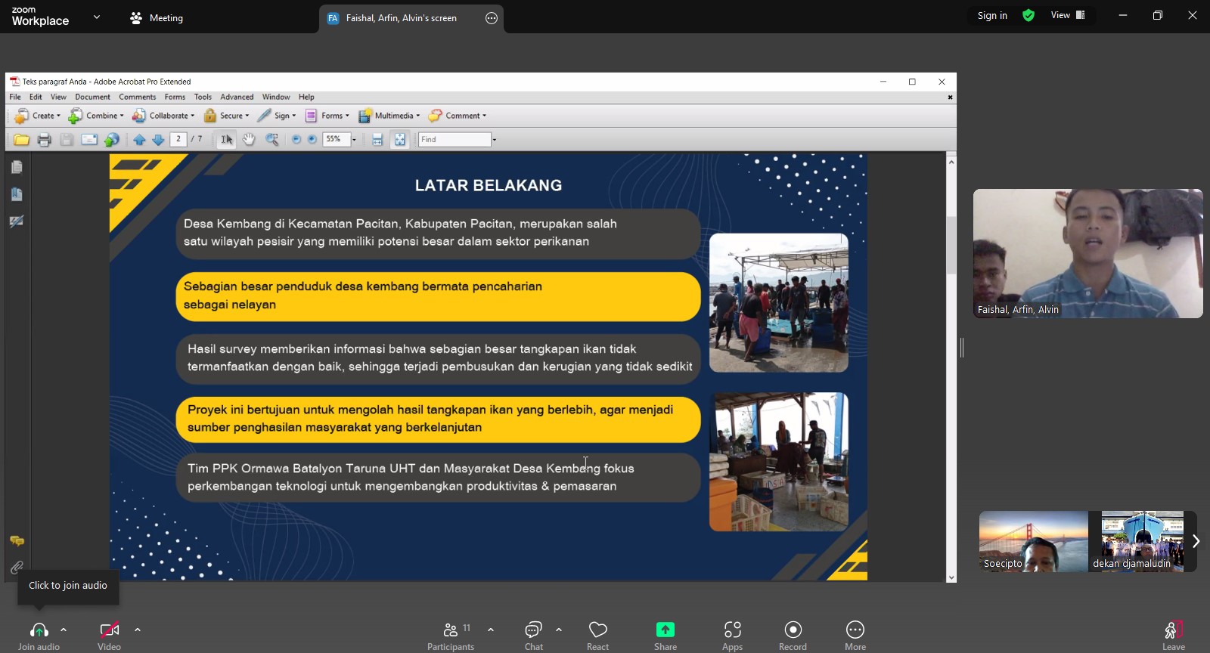Click the Share screen icon
Screen dimensions: 1210x653
click(665, 630)
